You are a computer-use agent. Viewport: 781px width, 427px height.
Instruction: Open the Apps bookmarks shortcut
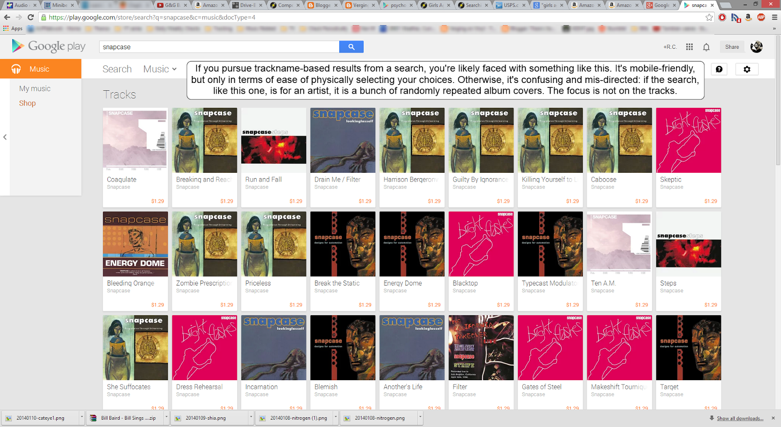pyautogui.click(x=13, y=28)
